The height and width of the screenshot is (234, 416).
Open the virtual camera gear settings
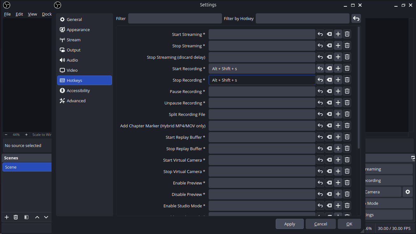point(408,192)
